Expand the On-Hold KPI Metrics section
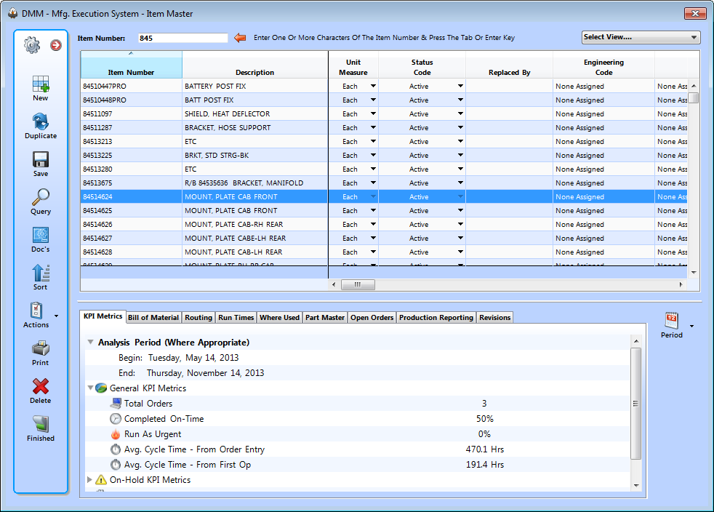This screenshot has width=714, height=512. pyautogui.click(x=89, y=480)
